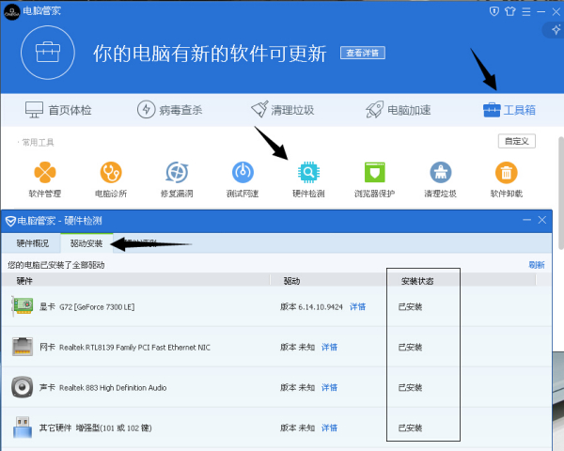Click network card icon for Realtek RTL8139
The height and width of the screenshot is (451, 564).
tap(23, 347)
